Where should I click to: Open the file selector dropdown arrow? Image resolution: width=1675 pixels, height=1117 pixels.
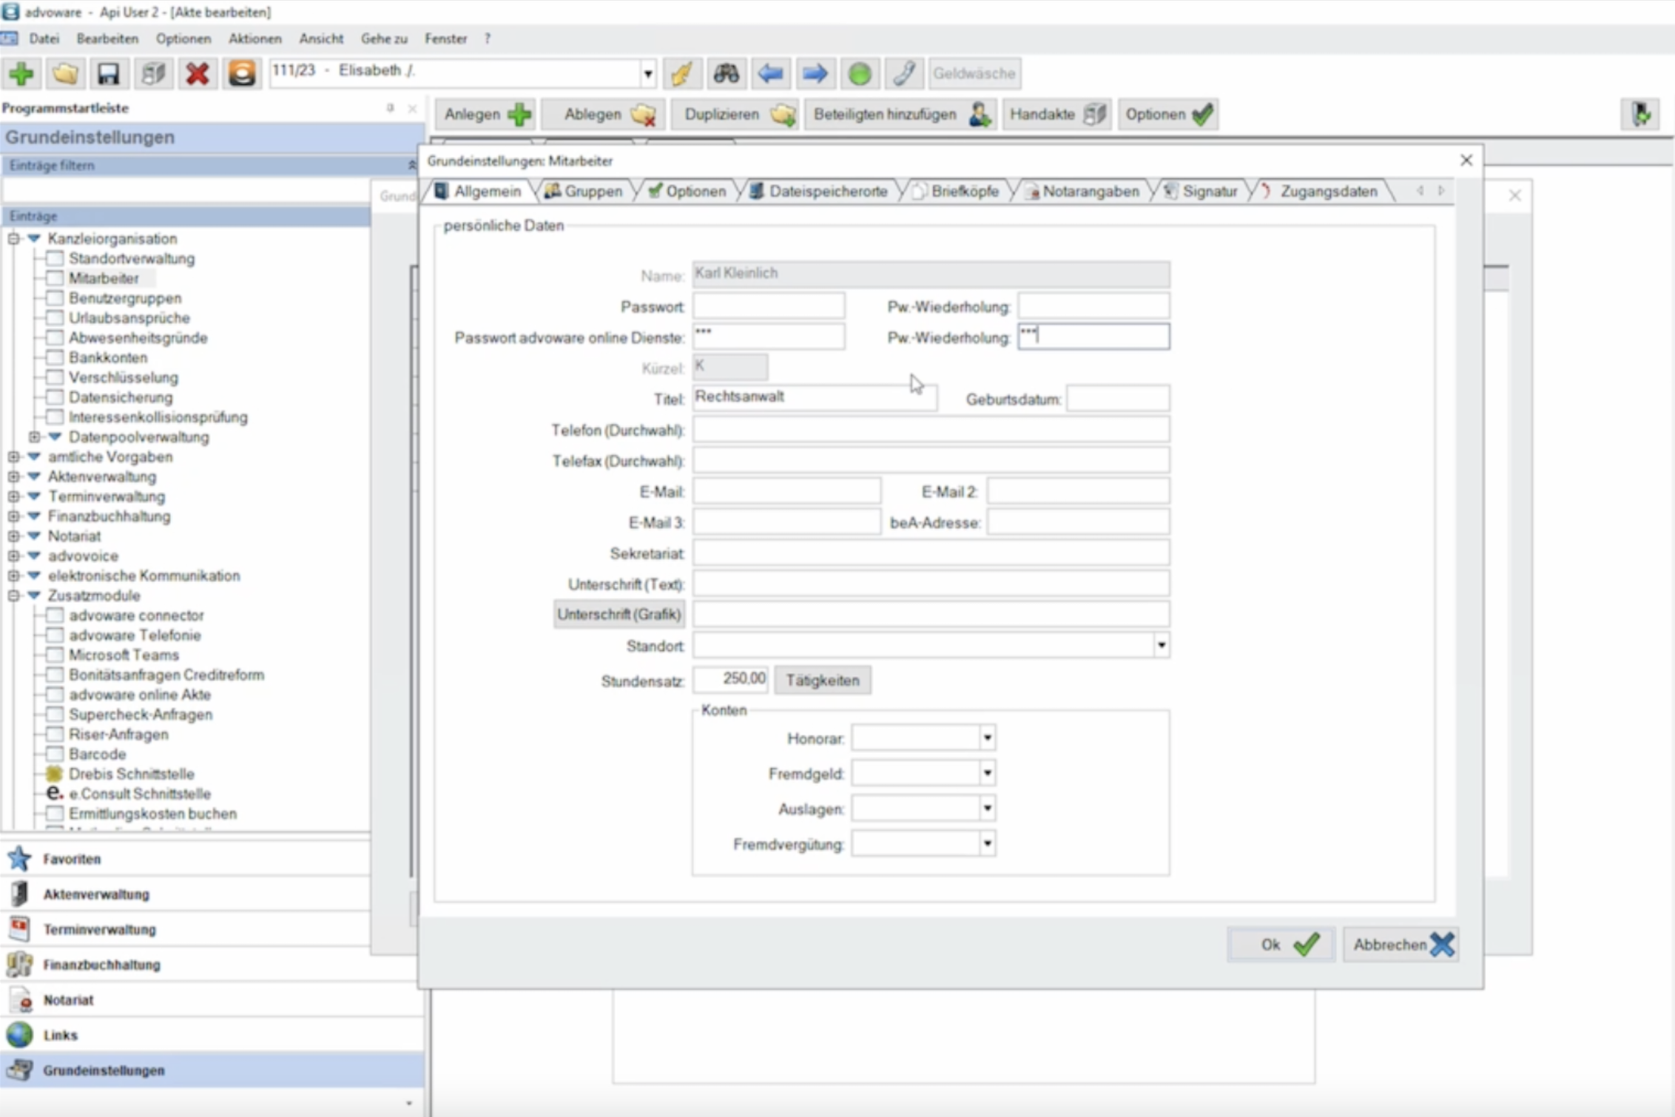tap(647, 73)
